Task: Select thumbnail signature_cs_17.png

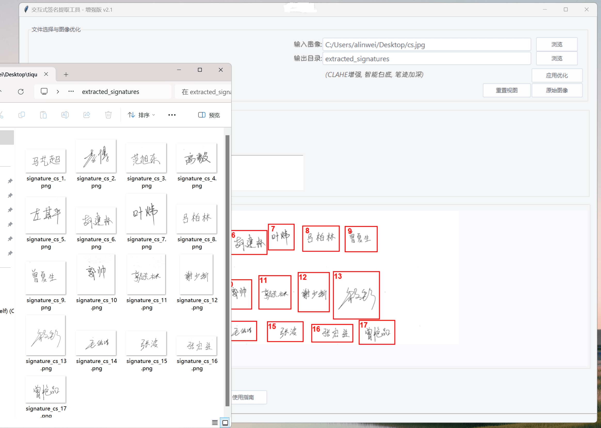Action: pos(46,389)
